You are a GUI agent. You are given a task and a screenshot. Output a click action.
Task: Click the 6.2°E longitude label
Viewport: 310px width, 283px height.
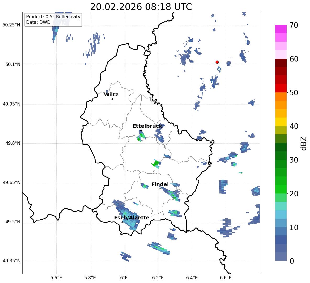tap(158, 278)
